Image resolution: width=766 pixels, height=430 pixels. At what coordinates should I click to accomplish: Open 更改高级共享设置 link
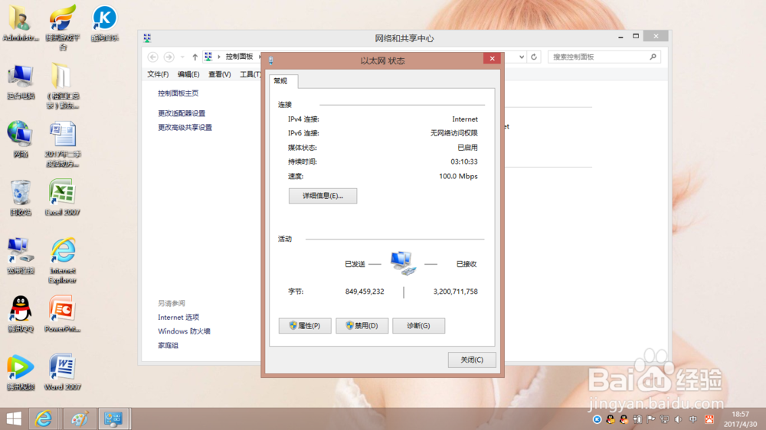185,127
